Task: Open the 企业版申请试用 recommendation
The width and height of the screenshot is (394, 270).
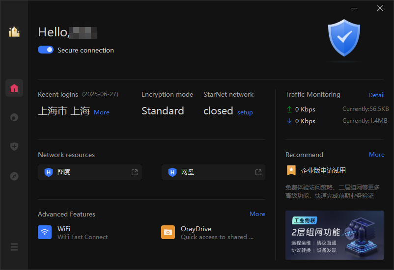Action: point(323,170)
